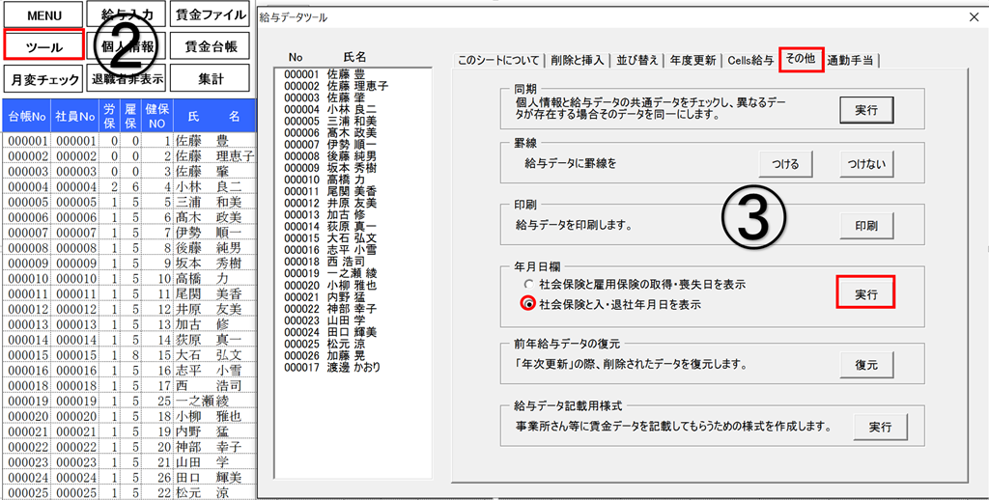The height and width of the screenshot is (500, 989).
Task: Click spreadsheet cell 田口 輝美
Action: pos(213,477)
